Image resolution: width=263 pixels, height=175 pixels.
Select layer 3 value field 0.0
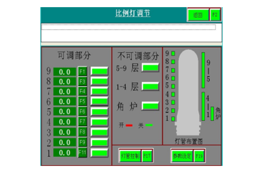click(x=65, y=132)
